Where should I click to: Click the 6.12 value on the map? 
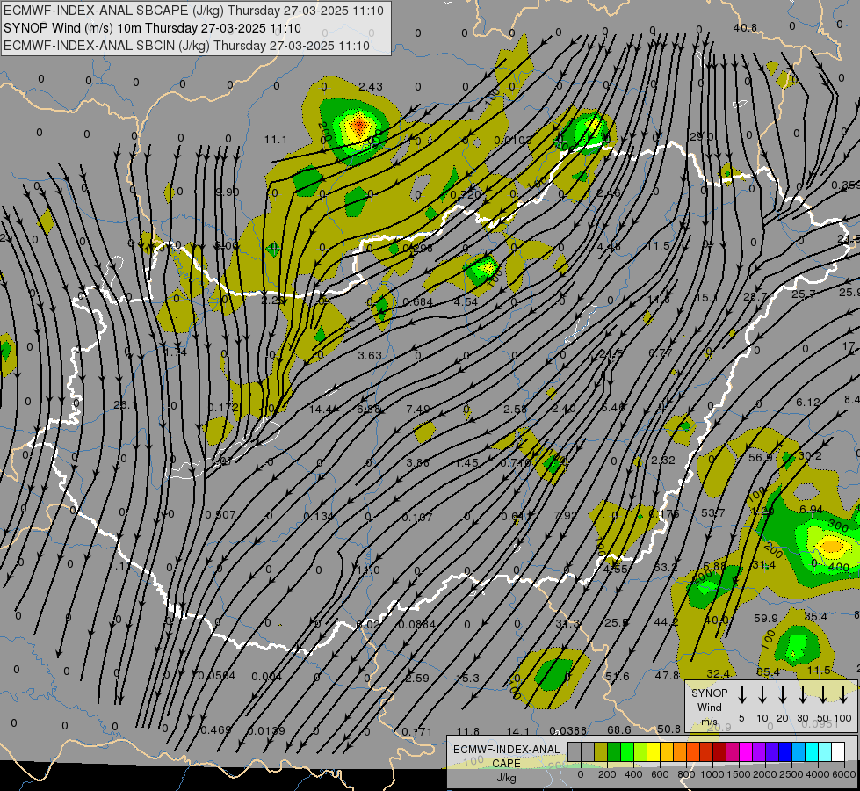click(808, 403)
